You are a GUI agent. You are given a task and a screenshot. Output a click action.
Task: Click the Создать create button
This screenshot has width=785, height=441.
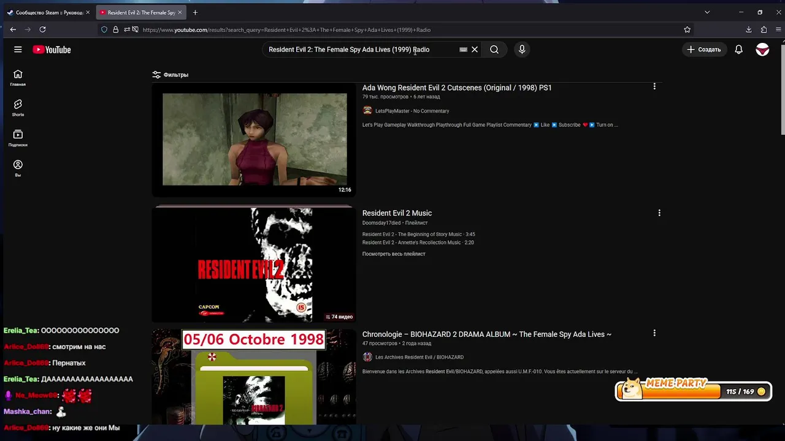point(704,50)
